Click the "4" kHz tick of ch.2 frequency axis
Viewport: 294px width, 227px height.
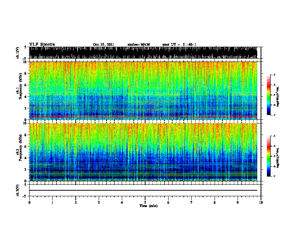26,158
